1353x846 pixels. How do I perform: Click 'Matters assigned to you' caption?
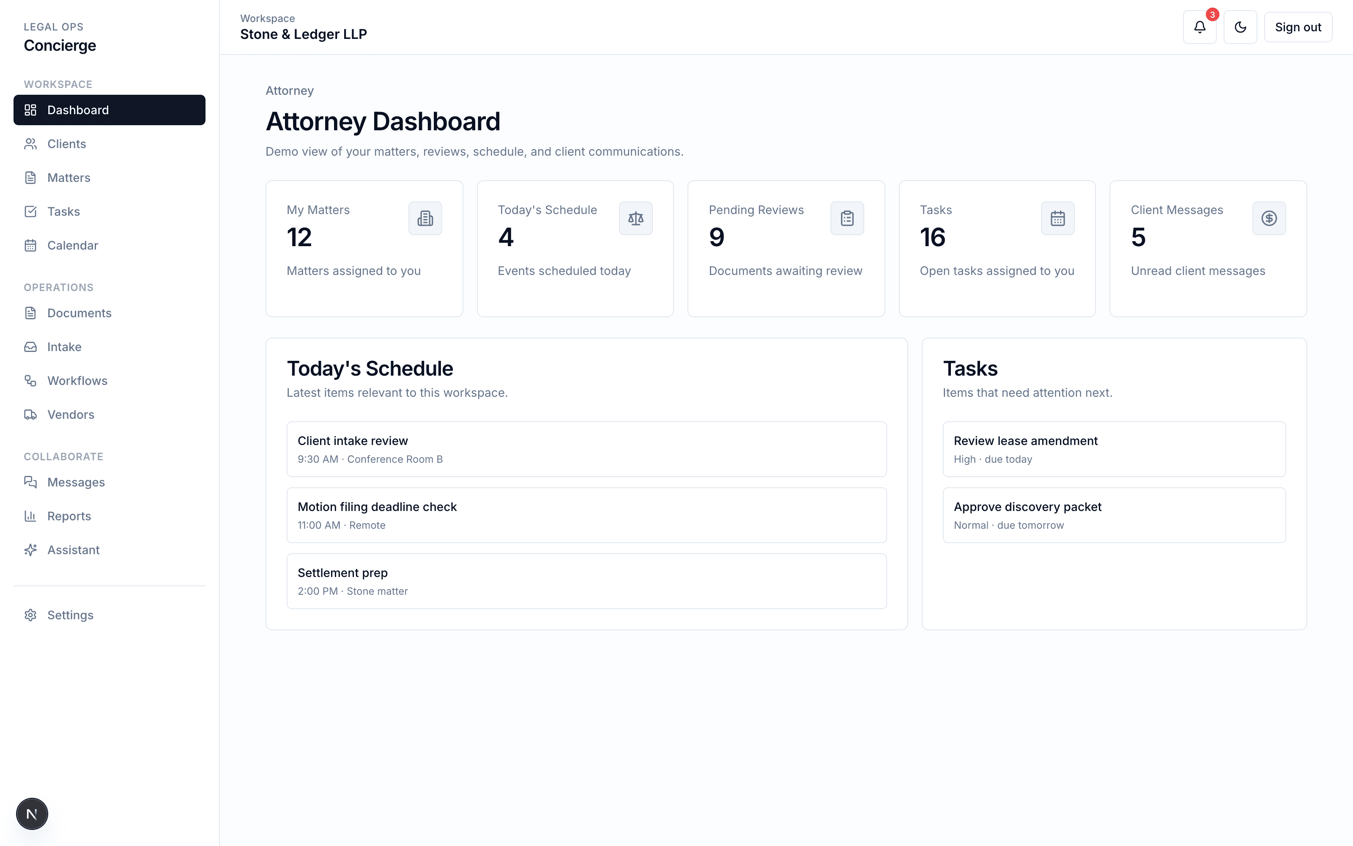point(353,271)
